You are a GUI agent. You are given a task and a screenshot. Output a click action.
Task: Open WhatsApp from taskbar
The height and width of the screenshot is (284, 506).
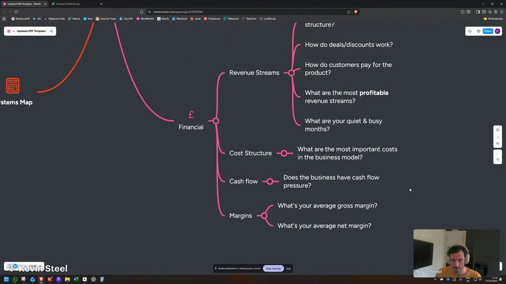coord(15,279)
